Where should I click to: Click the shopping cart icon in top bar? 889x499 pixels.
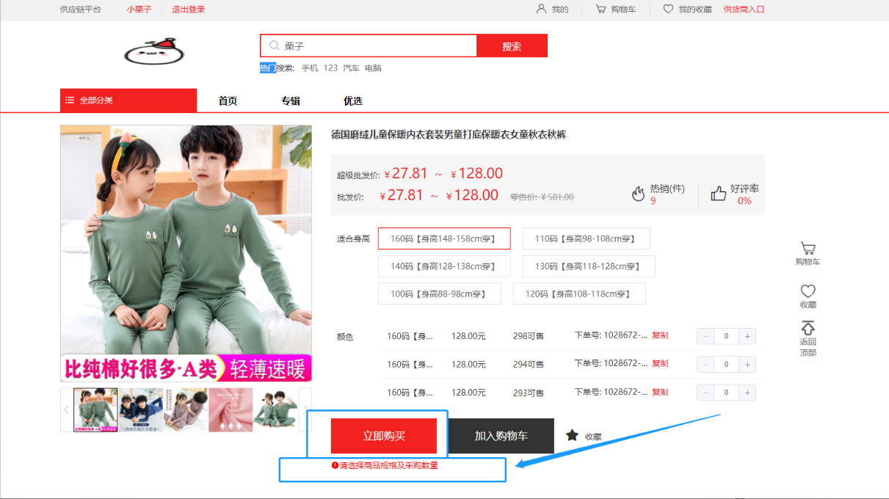(600, 10)
